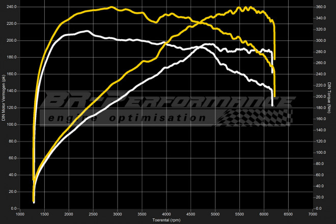Click the 240.0 label on the power axis
This screenshot has width=336, height=224.
11,7
